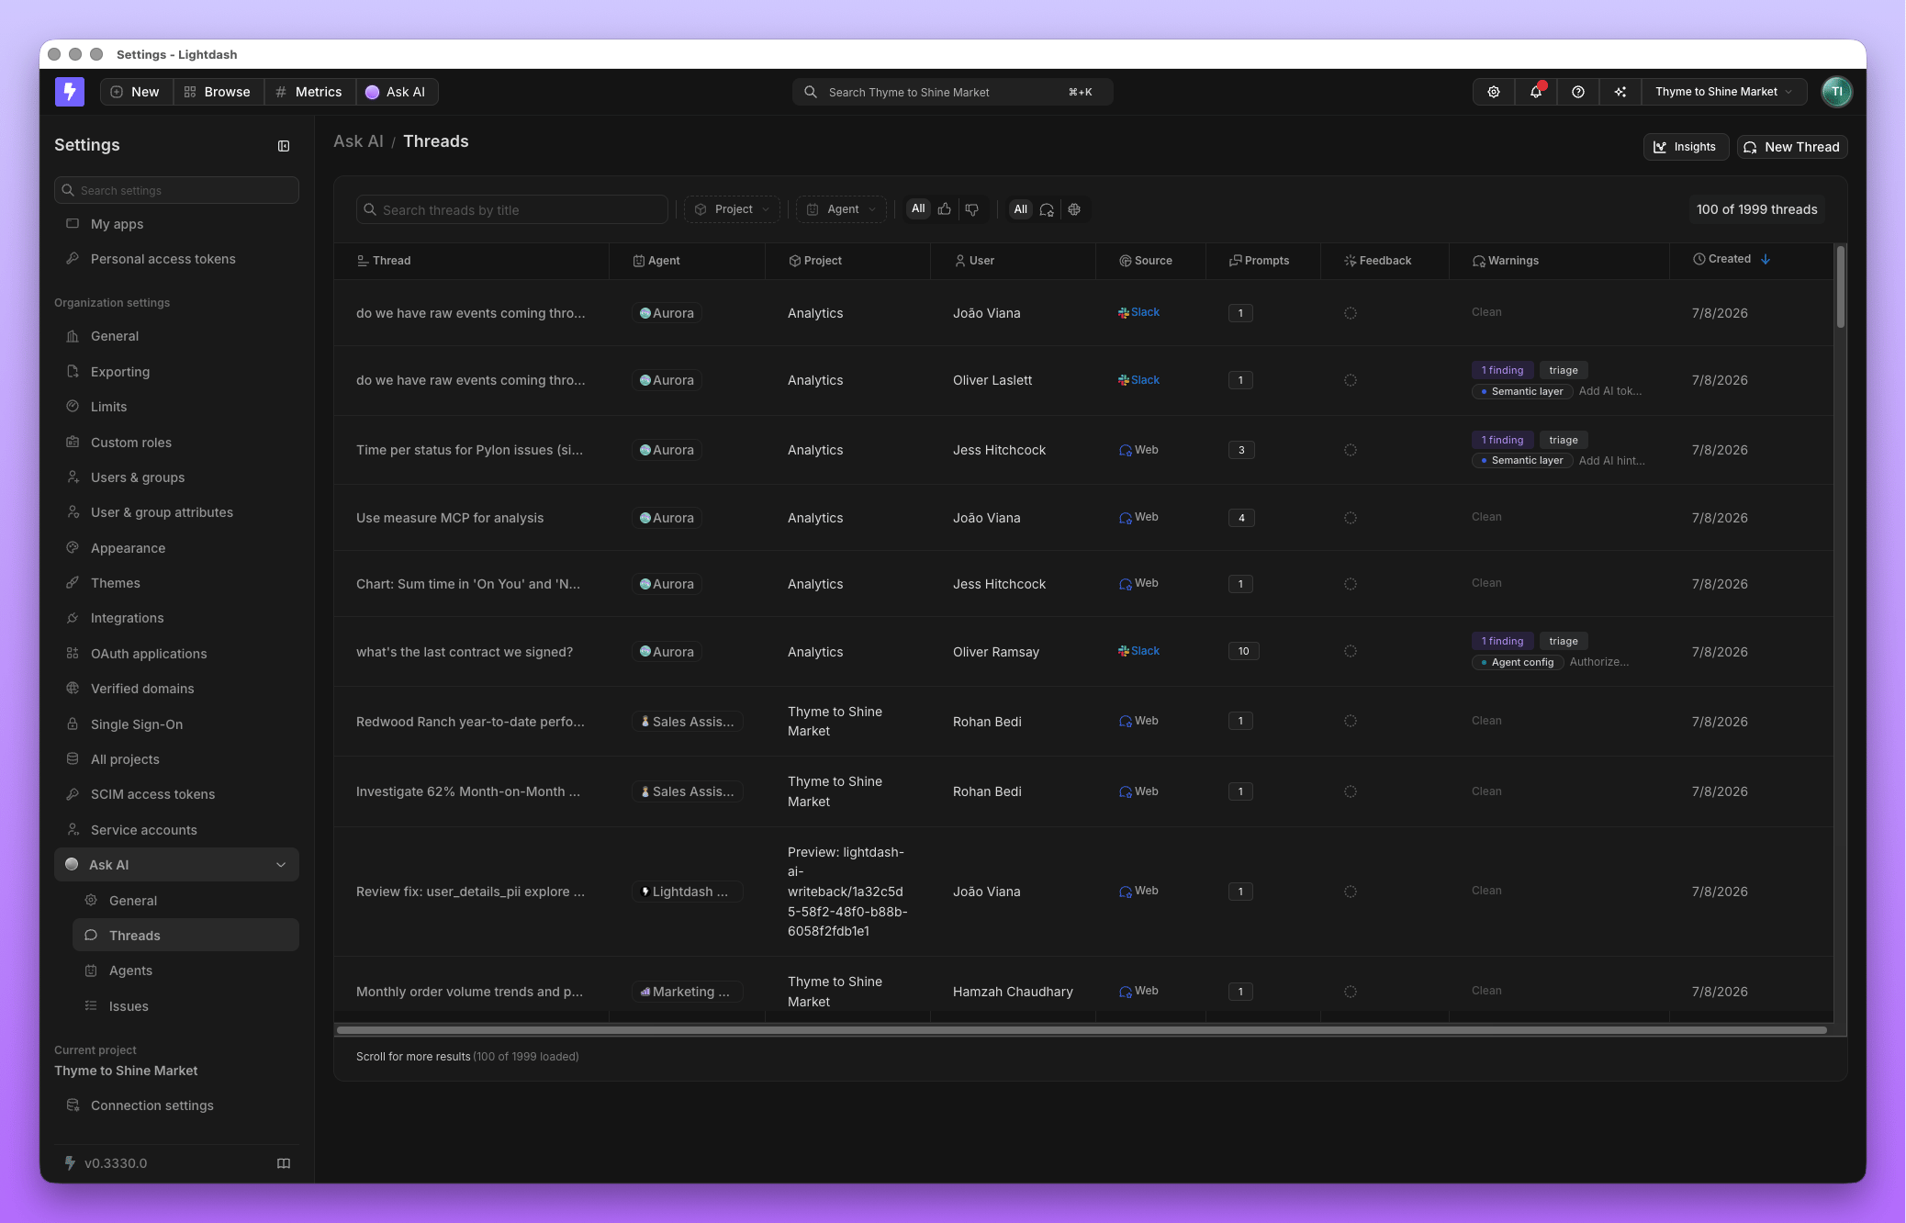Click the Warnings column header icon
The image size is (1906, 1223).
(x=1478, y=261)
